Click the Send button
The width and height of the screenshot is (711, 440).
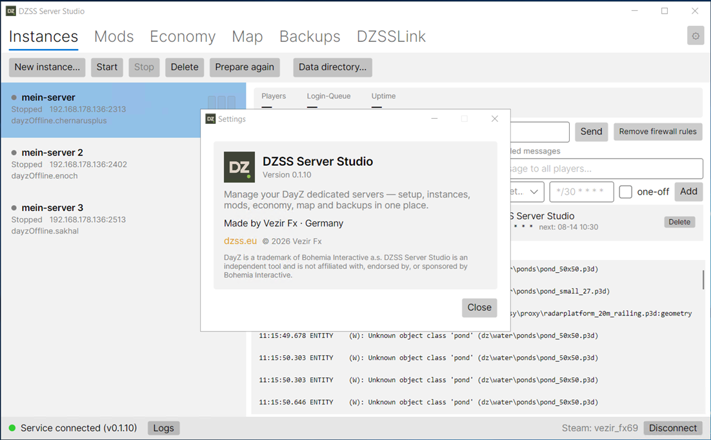[591, 132]
